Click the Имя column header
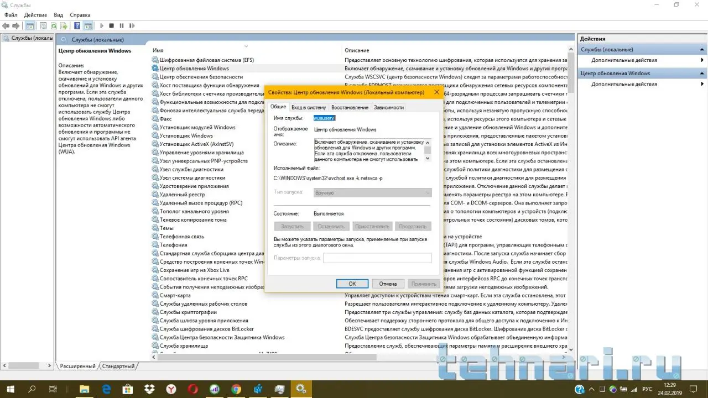Viewport: 708px width, 398px height. coord(246,50)
